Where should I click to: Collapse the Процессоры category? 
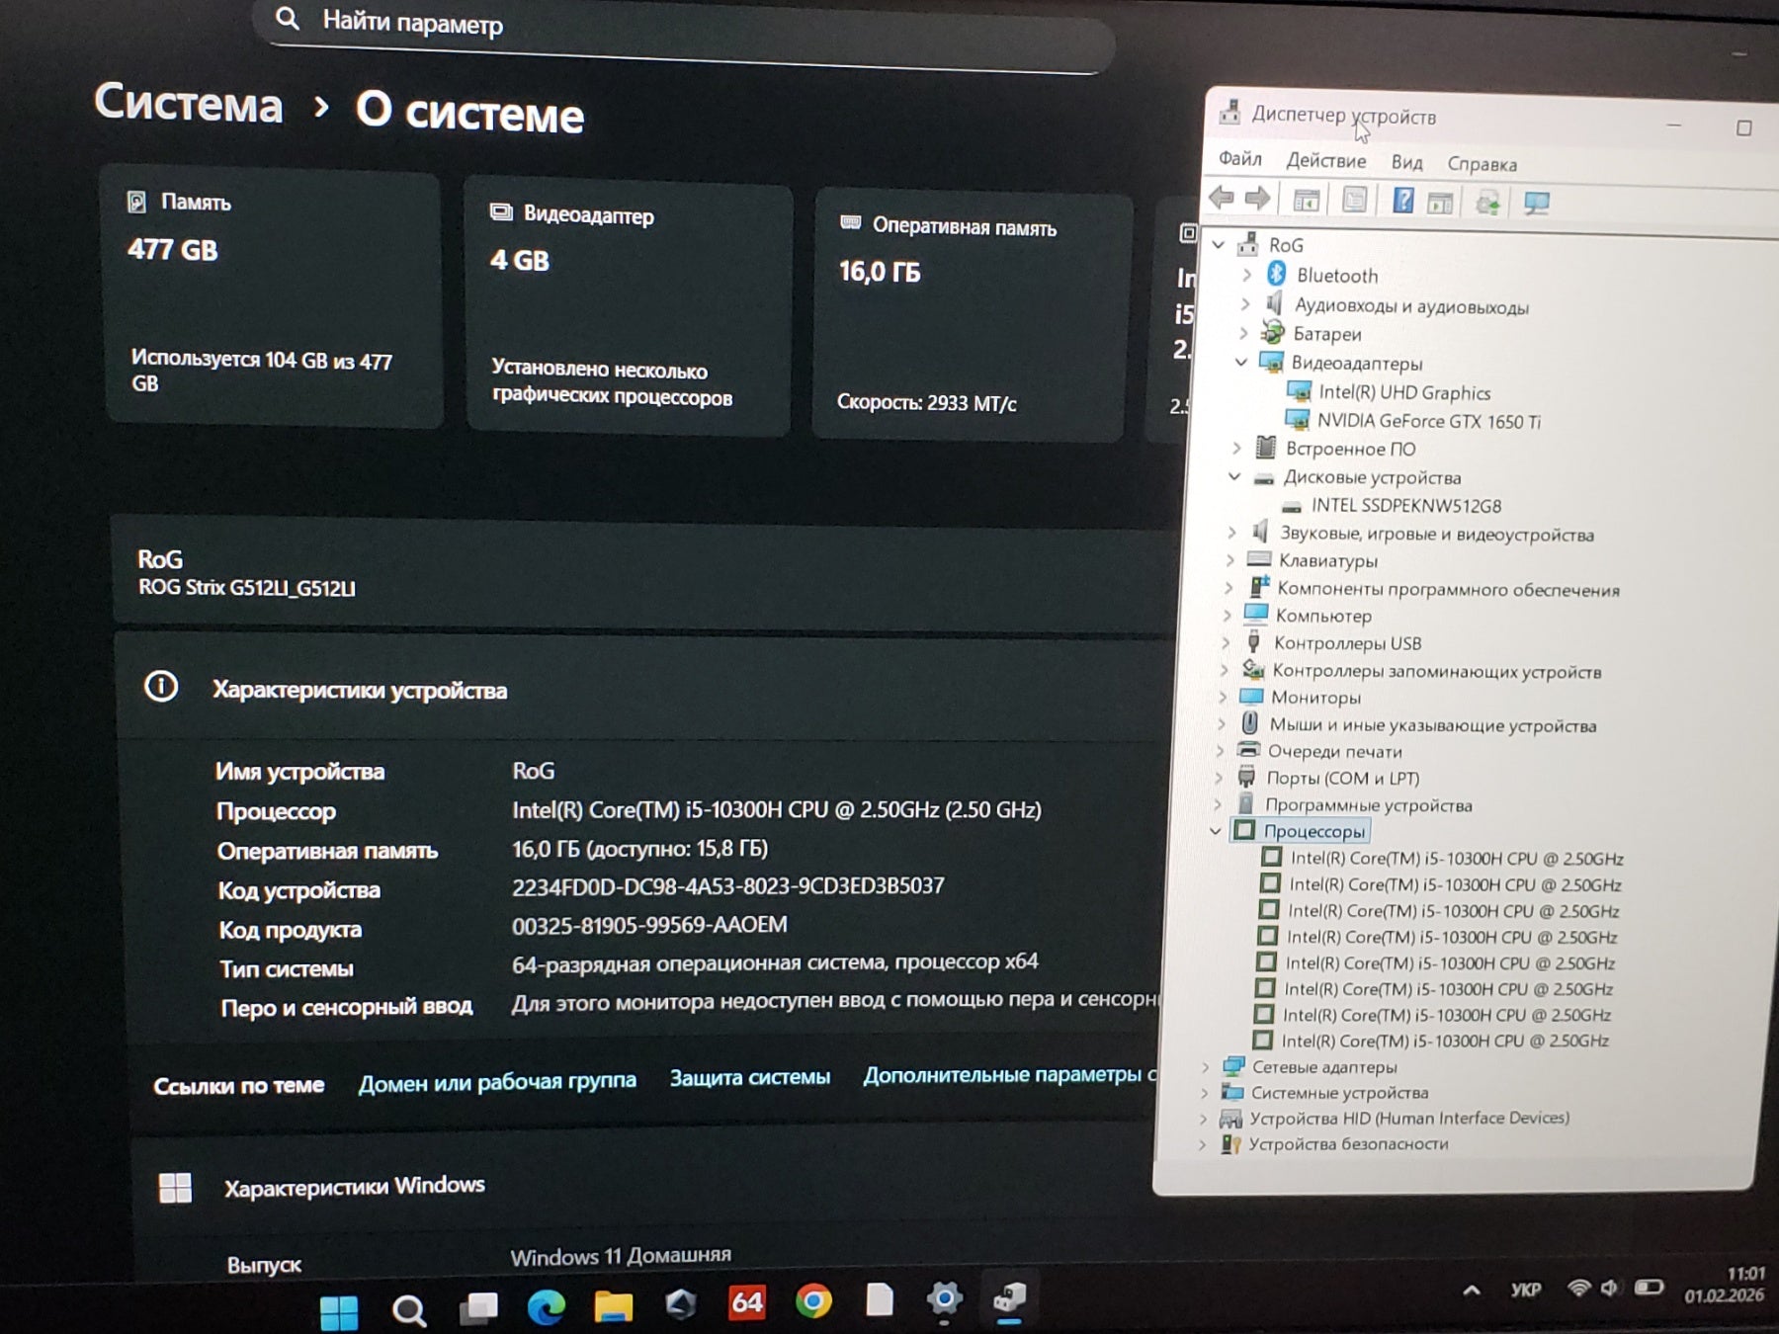pos(1216,831)
